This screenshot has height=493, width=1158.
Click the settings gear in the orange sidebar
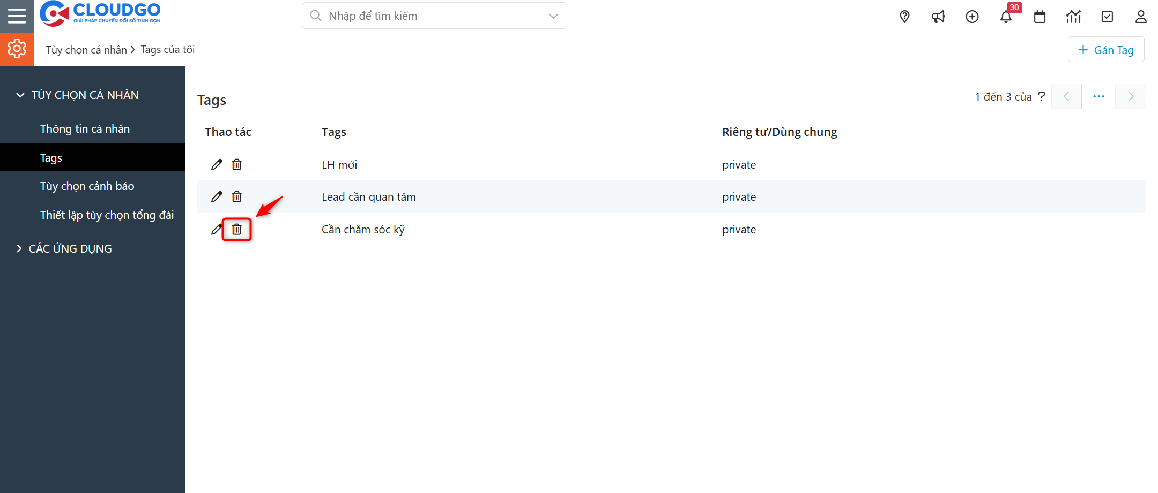17,49
